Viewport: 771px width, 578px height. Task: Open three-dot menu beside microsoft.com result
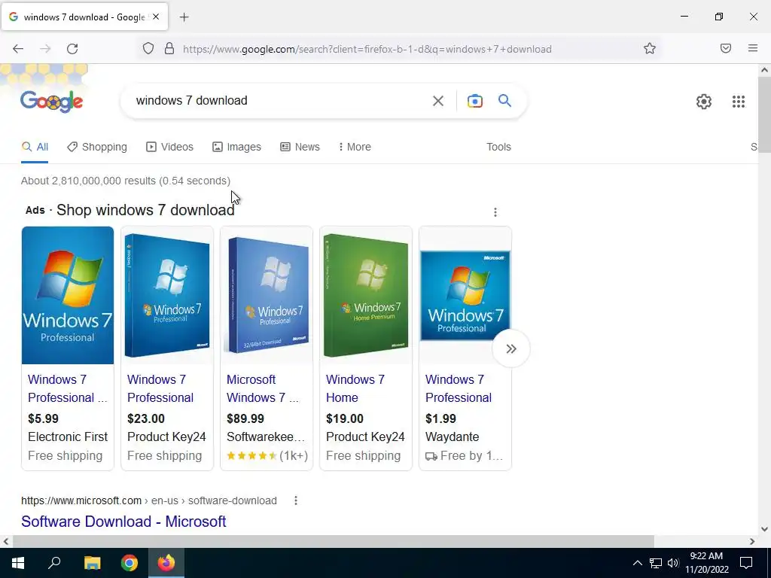(x=295, y=500)
